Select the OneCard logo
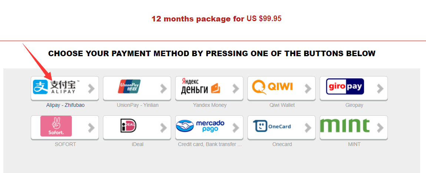Viewport: 426px width, 173px height. [272, 126]
